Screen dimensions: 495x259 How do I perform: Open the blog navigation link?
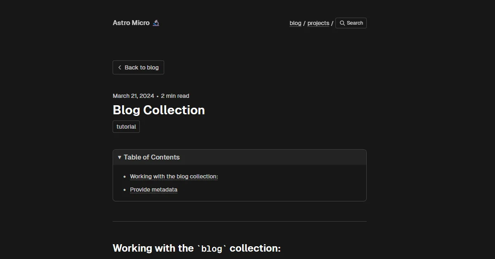point(295,23)
